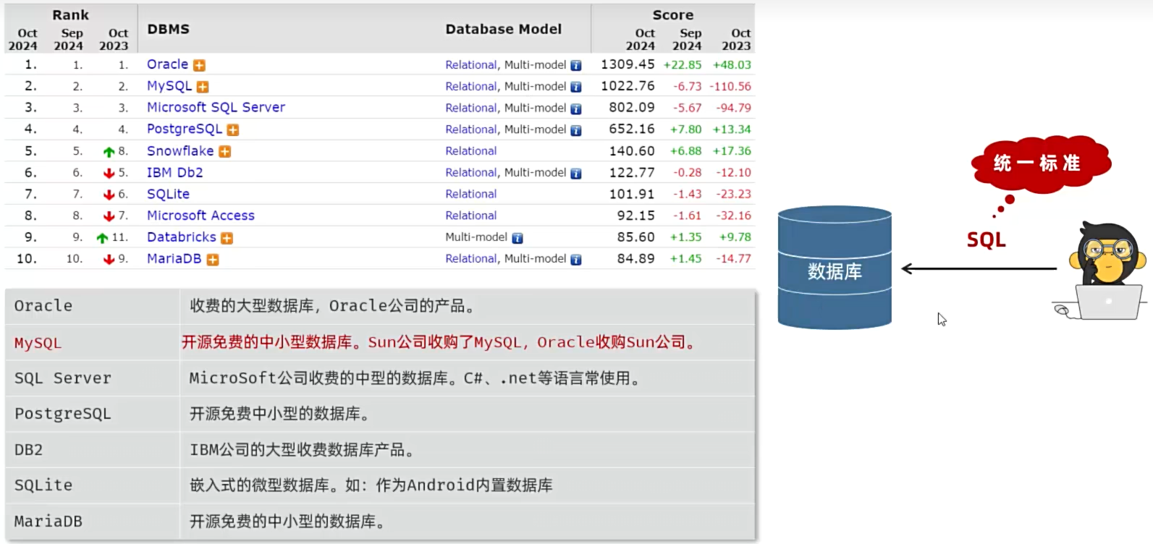The height and width of the screenshot is (544, 1153).
Task: Click the Database Model column header
Action: 503,29
